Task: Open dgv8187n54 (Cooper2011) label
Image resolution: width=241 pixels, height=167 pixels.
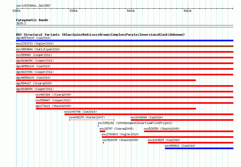Action: click(35, 72)
